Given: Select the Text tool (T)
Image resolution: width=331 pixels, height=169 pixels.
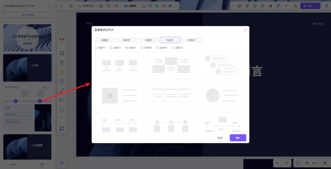Looking at the screenshot, I should pos(62,63).
